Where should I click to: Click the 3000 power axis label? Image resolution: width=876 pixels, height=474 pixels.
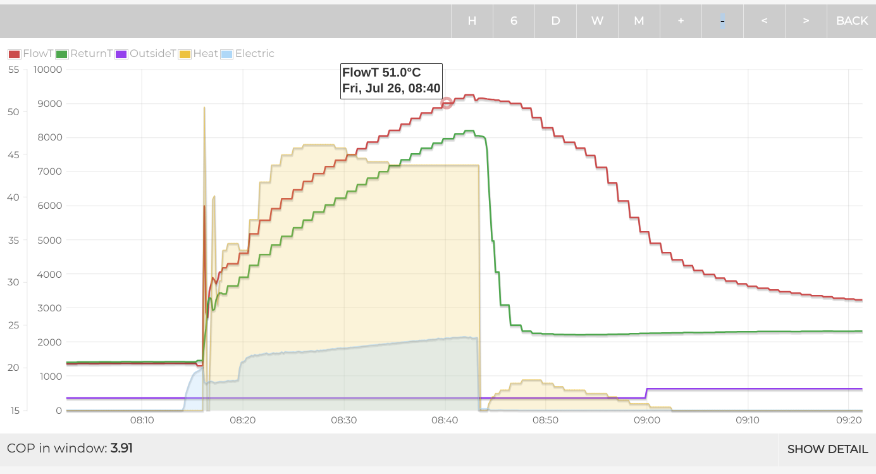pos(50,309)
